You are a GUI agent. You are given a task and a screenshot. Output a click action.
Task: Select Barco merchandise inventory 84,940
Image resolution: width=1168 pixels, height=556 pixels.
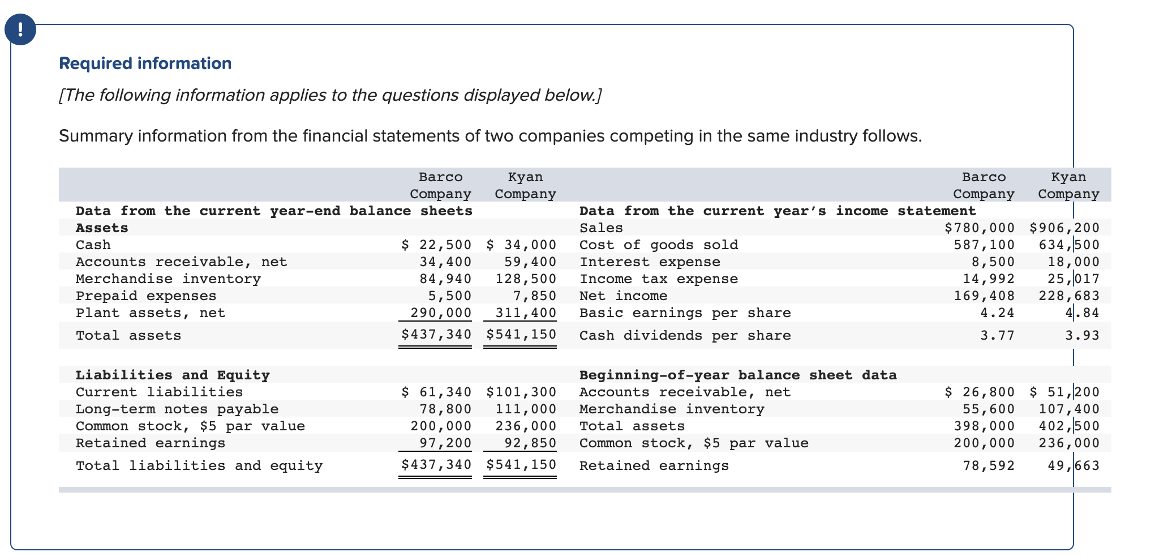click(445, 279)
